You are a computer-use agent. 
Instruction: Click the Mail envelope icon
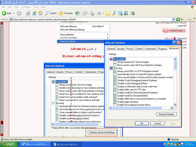pos(85,13)
